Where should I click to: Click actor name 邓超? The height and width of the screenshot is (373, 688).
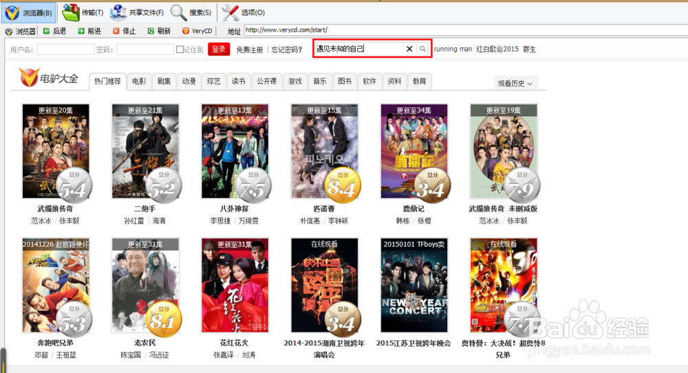pos(41,355)
